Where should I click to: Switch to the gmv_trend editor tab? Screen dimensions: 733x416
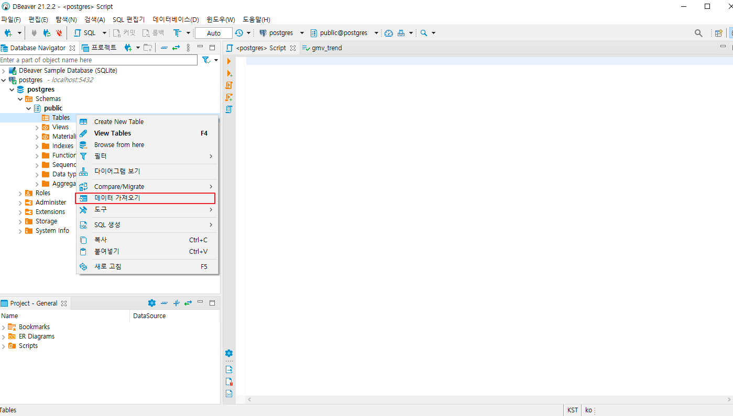pos(322,48)
